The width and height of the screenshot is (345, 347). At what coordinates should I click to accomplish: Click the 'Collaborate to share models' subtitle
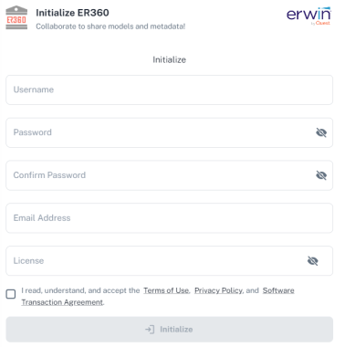[110, 26]
